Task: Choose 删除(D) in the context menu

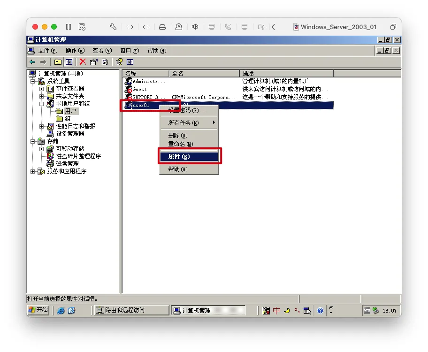Action: tap(189, 136)
